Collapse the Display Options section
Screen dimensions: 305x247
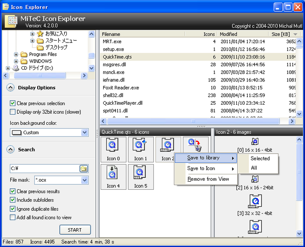point(10,88)
